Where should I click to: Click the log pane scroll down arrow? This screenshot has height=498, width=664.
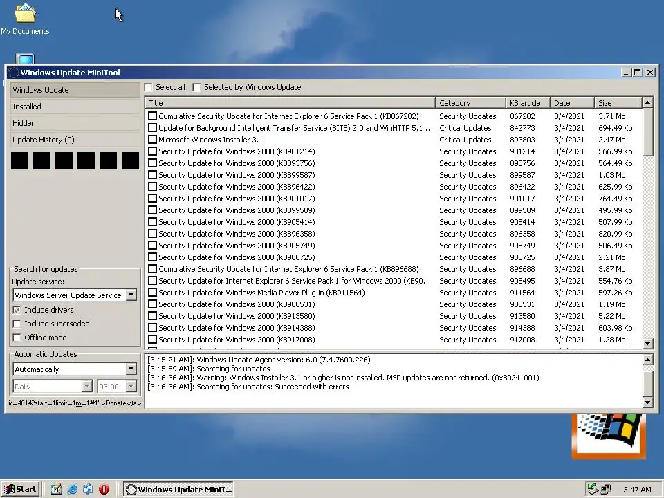pyautogui.click(x=647, y=403)
